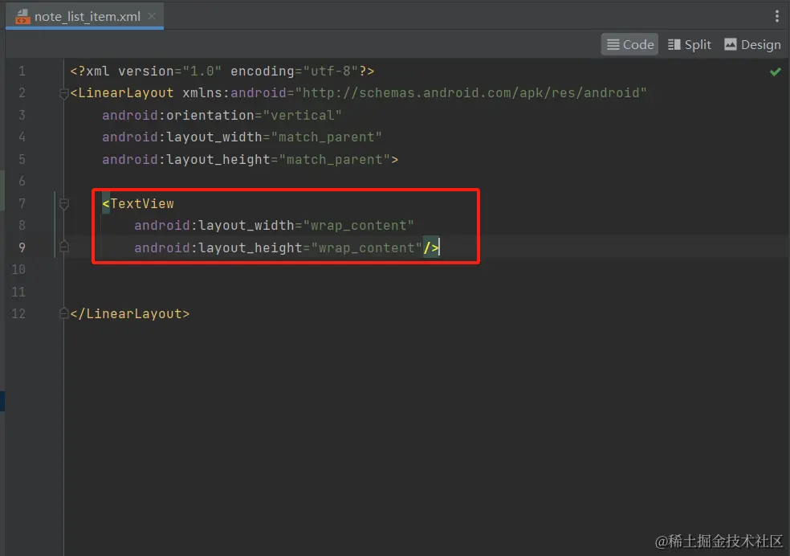Collapse the TextView tag fold marker
This screenshot has width=790, height=556.
pyautogui.click(x=63, y=203)
